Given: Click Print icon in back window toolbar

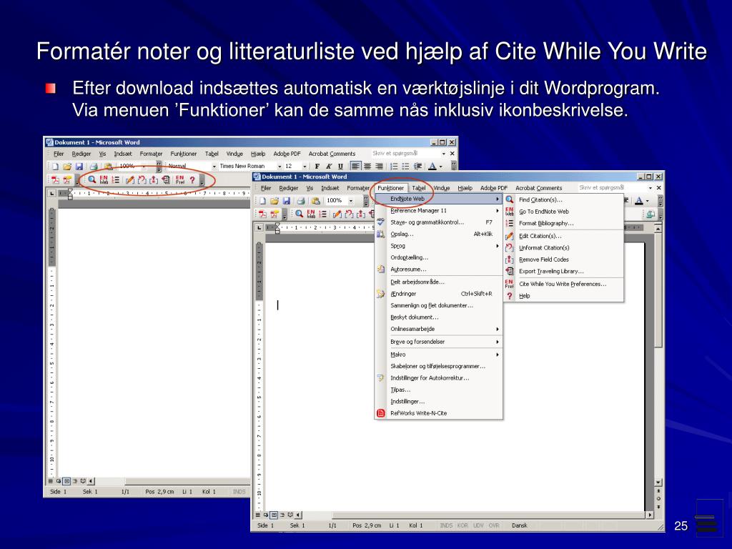Looking at the screenshot, I should [94, 166].
